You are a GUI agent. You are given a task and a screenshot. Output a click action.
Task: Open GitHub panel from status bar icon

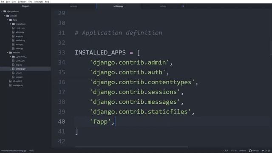tap(250, 150)
